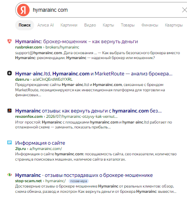Viewport: 187px width, 200px height.
Task: Click the red Yandex logo icon
Action: [x=23, y=10]
